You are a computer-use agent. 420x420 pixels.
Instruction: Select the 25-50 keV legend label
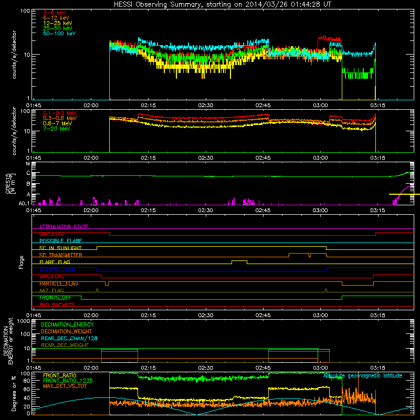pyautogui.click(x=58, y=28)
